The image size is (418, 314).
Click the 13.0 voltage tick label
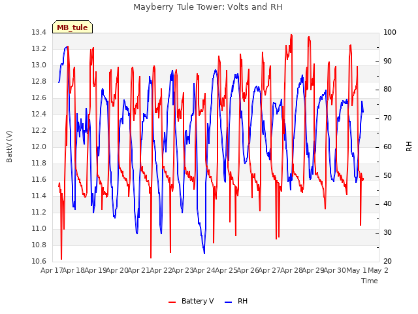click(39, 65)
